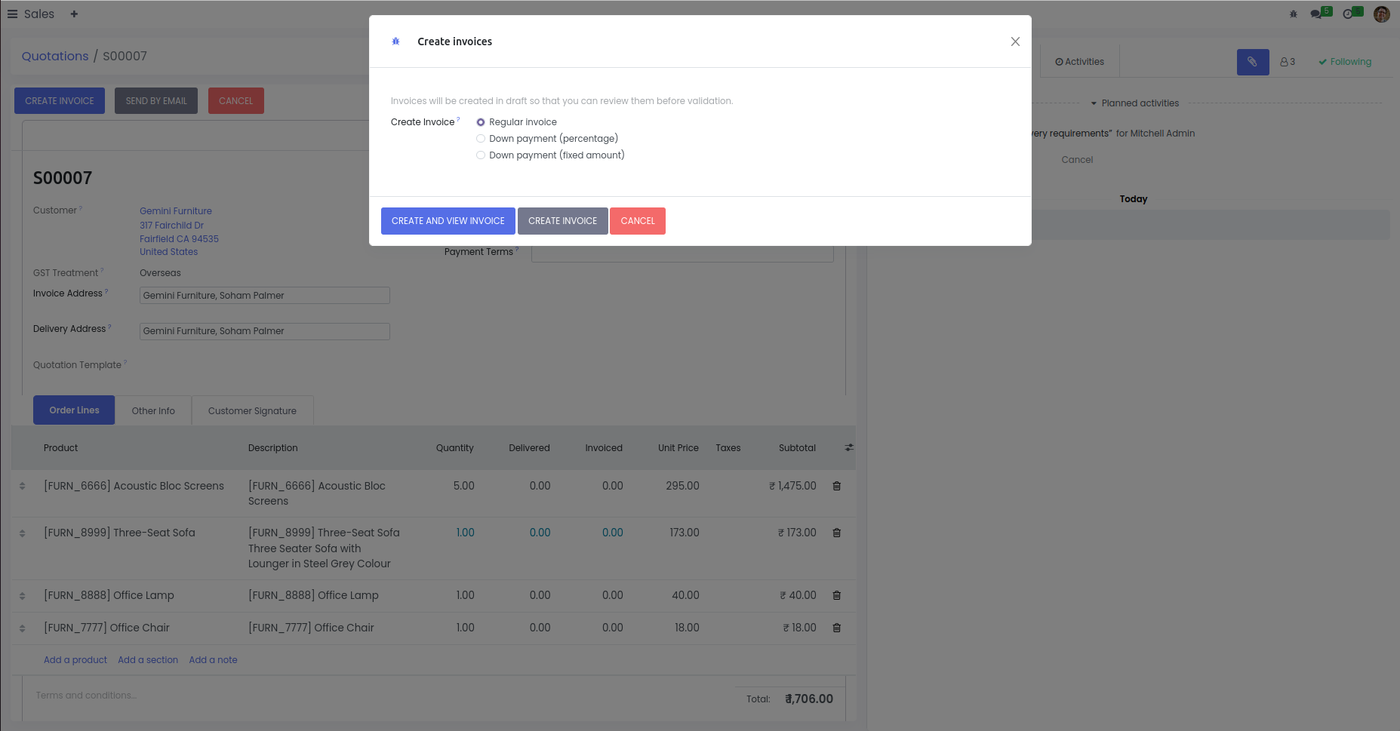Open the debug bug icon in top bar
The height and width of the screenshot is (731, 1400).
coord(1293,14)
